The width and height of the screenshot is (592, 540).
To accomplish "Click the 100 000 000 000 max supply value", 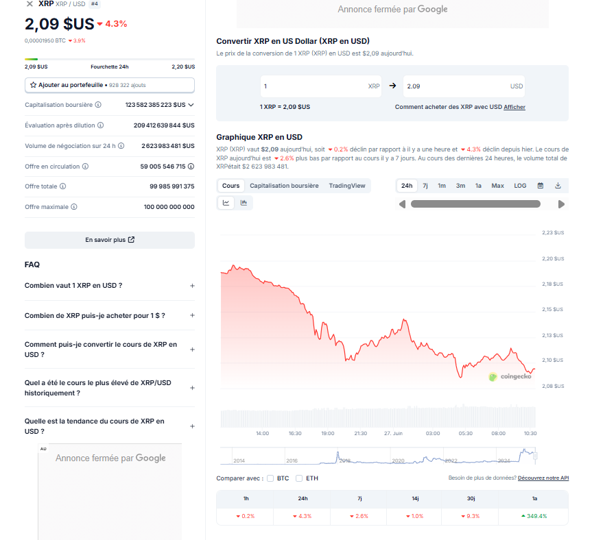I will point(169,207).
